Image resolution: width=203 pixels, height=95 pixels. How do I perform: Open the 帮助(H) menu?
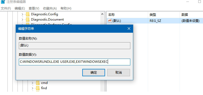[66, 8]
